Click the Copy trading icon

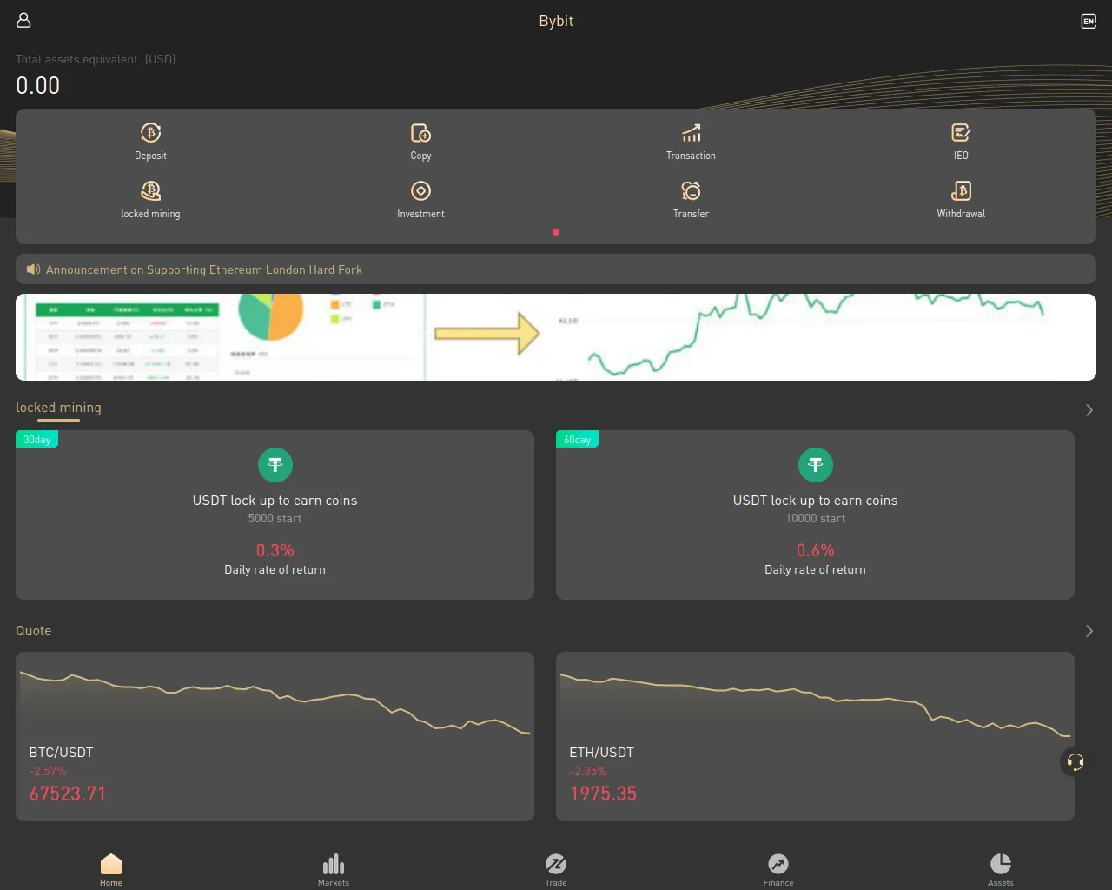420,133
